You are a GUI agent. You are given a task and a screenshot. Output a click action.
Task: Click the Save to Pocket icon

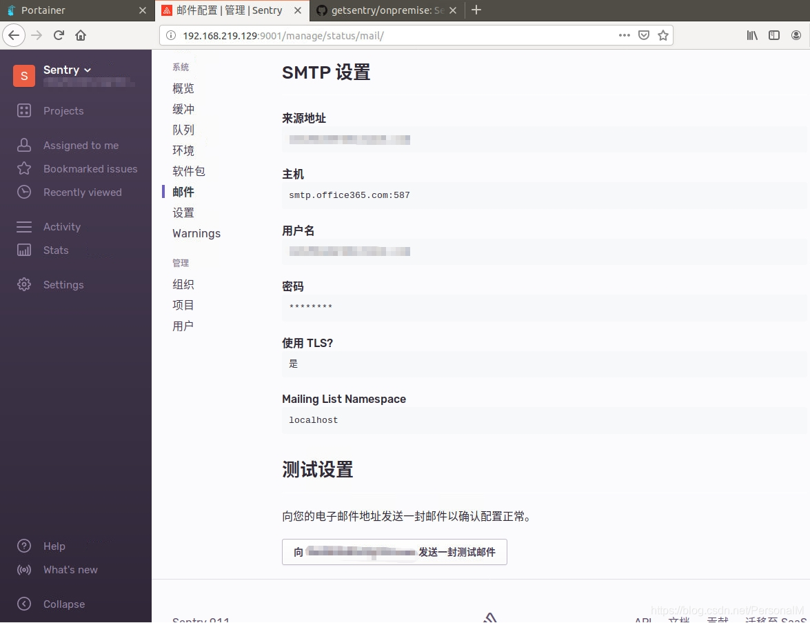click(644, 35)
